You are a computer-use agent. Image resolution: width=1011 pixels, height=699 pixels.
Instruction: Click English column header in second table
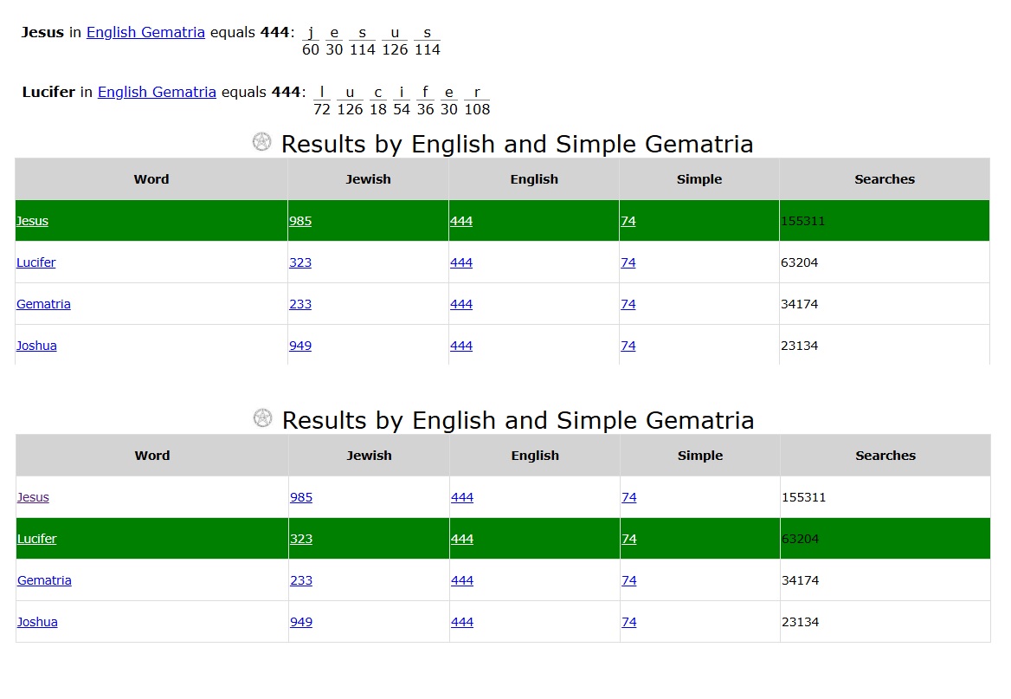(535, 456)
